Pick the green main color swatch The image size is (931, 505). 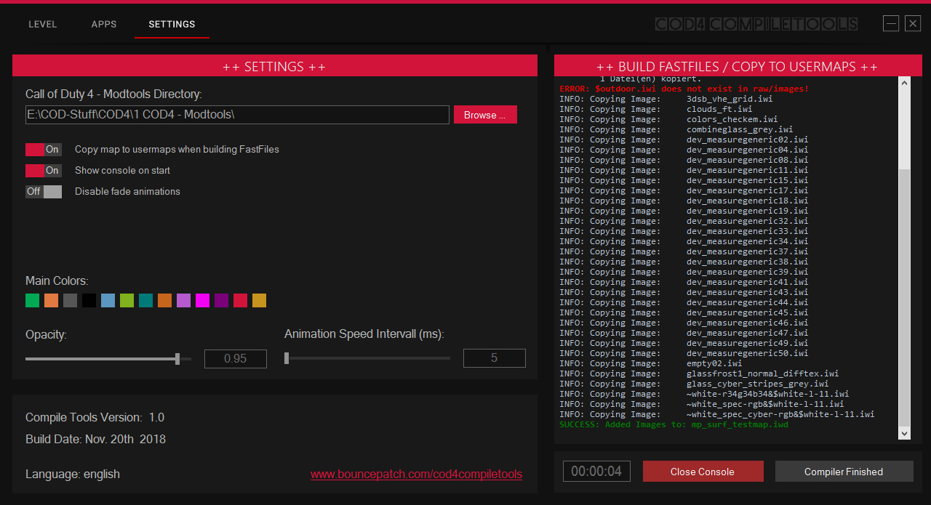tap(32, 301)
